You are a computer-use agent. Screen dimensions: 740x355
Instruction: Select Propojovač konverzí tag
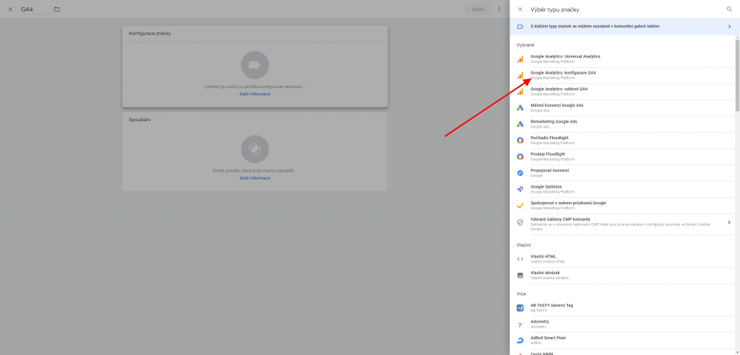click(625, 173)
